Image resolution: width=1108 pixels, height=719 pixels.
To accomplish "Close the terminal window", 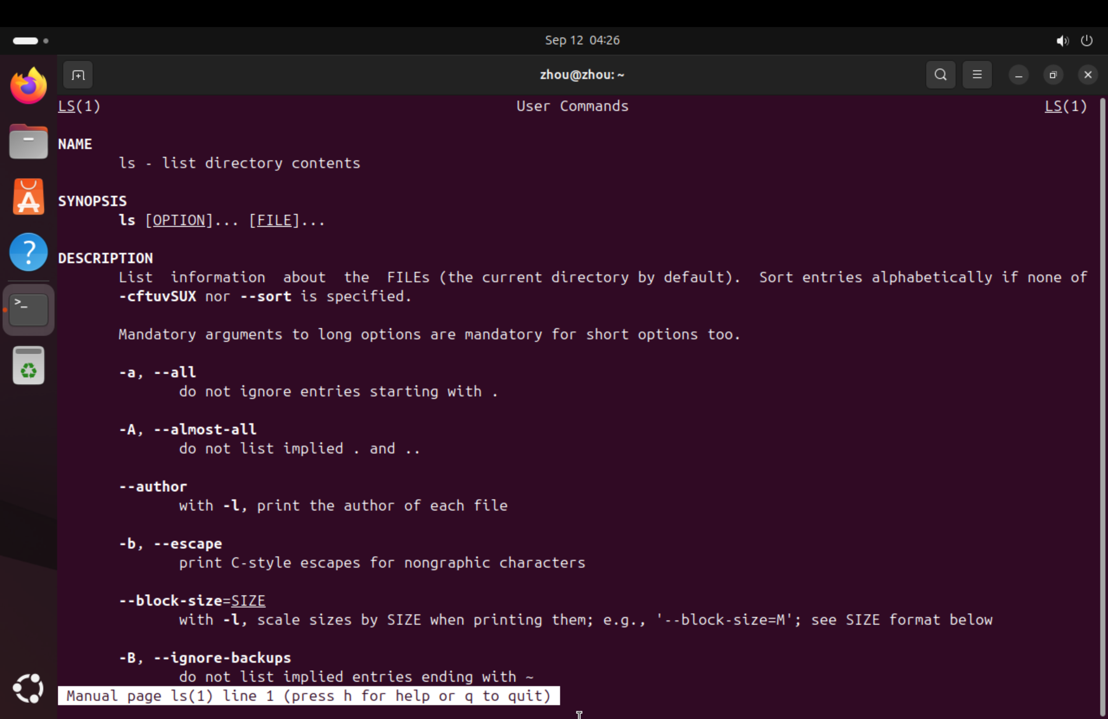I will point(1087,75).
